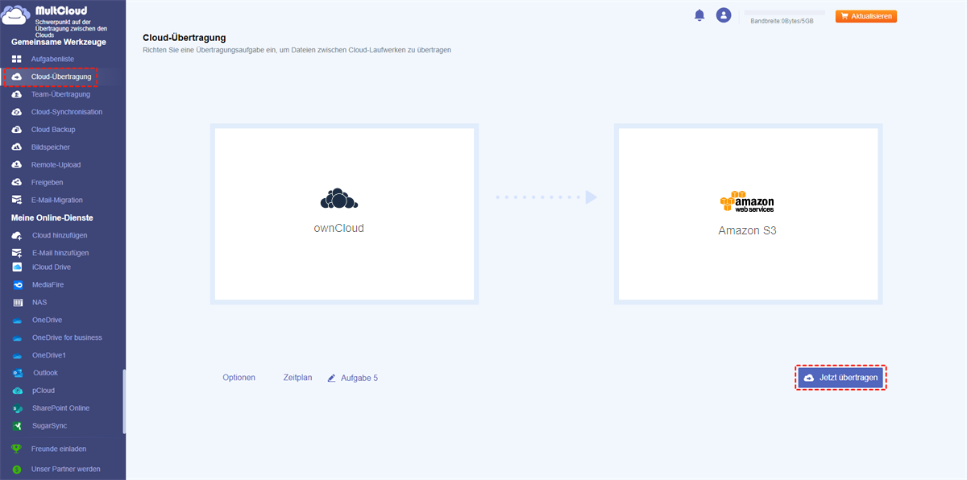Select the ownCloud source box
This screenshot has height=480, width=967.
[344, 213]
